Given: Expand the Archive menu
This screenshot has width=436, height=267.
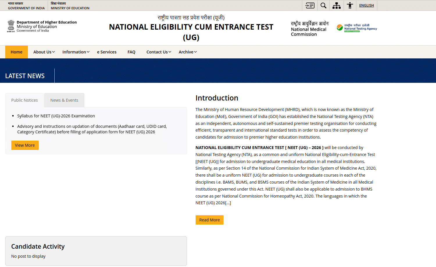Looking at the screenshot, I should pos(187,52).
